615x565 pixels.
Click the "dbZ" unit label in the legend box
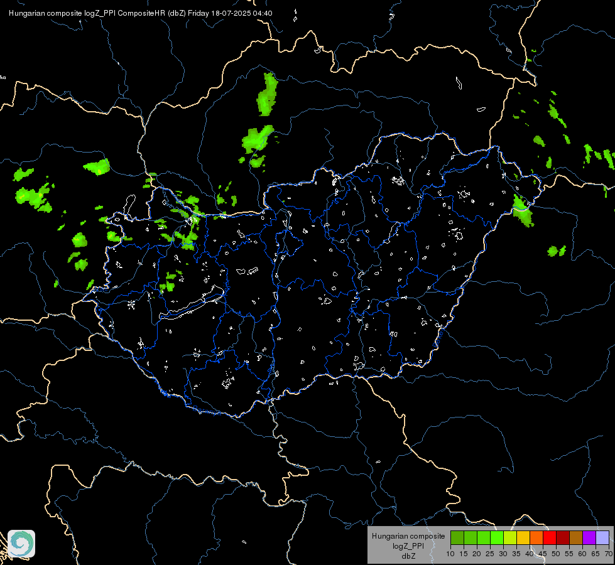408,556
